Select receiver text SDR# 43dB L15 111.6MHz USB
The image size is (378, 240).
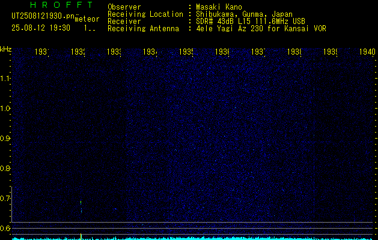[x=251, y=22]
